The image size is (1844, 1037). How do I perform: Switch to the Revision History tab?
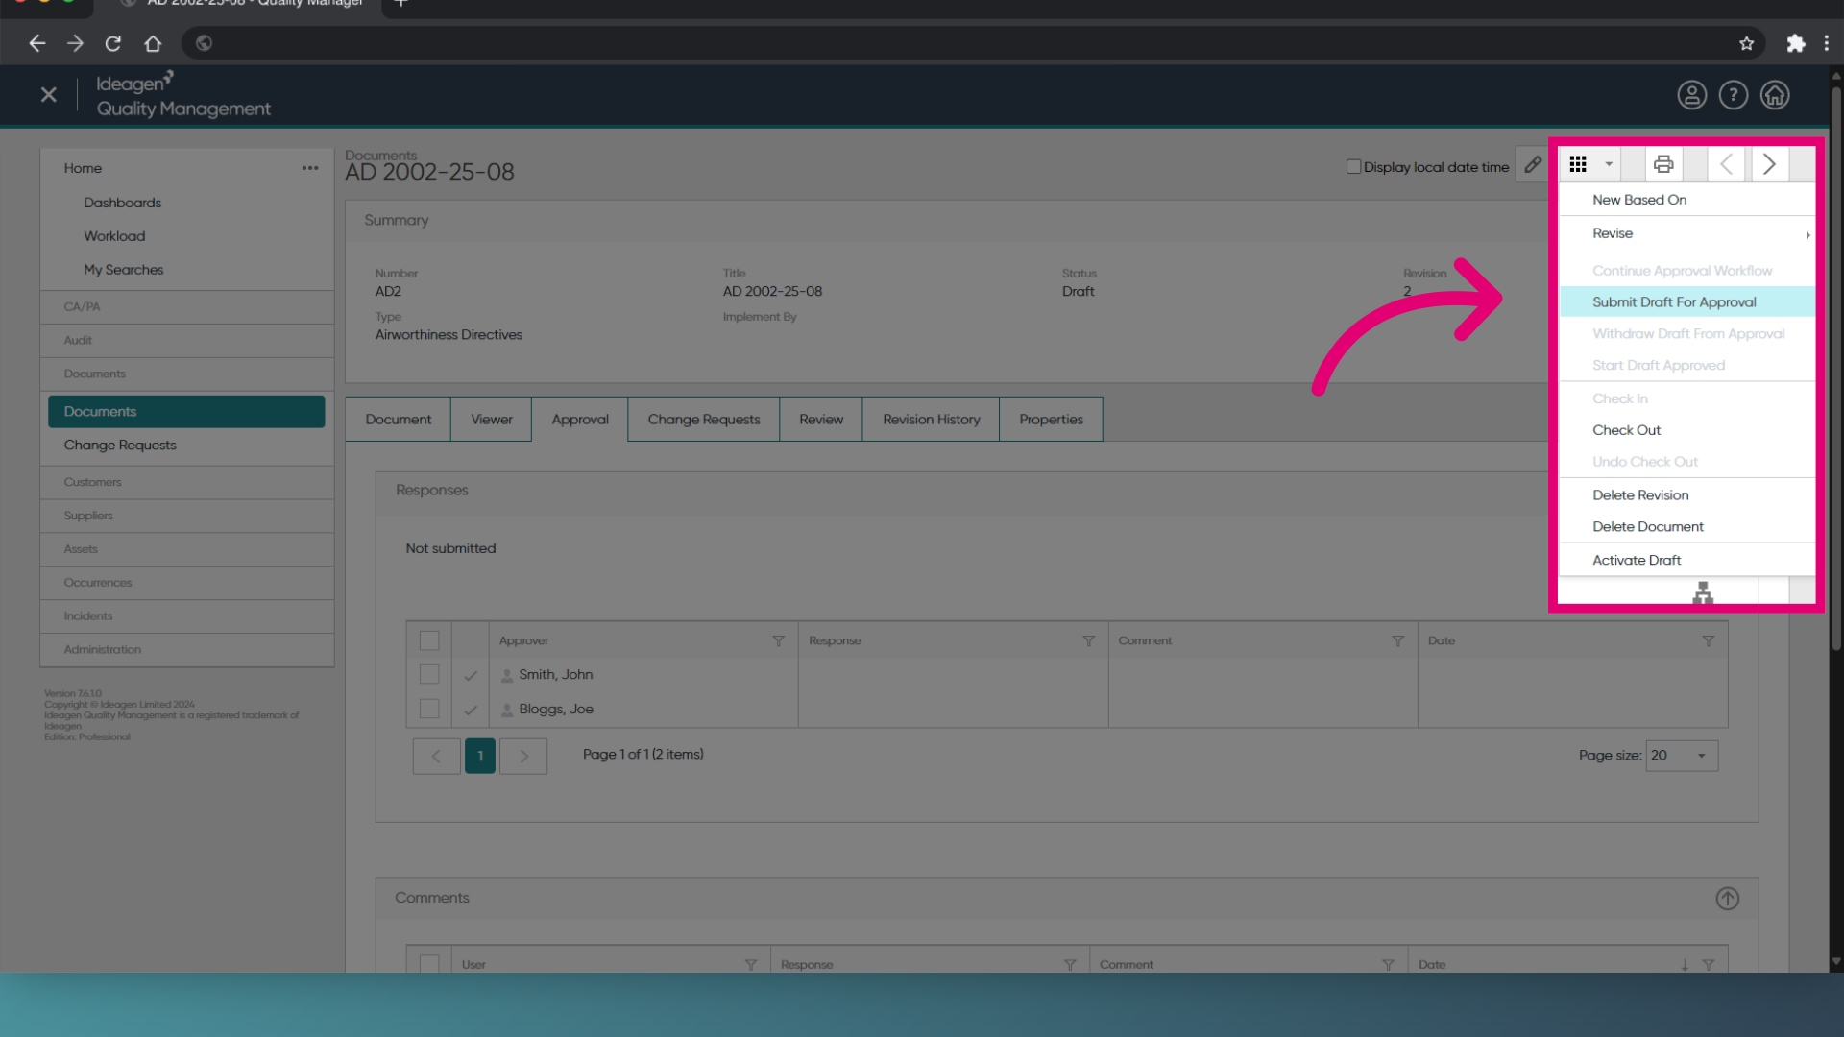(x=930, y=419)
